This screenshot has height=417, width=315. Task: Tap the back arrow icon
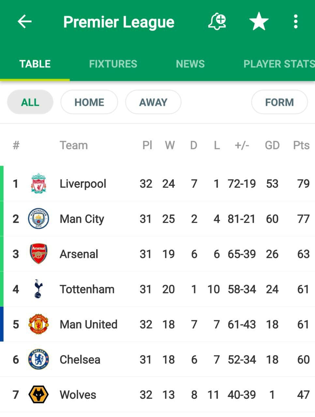(x=24, y=22)
